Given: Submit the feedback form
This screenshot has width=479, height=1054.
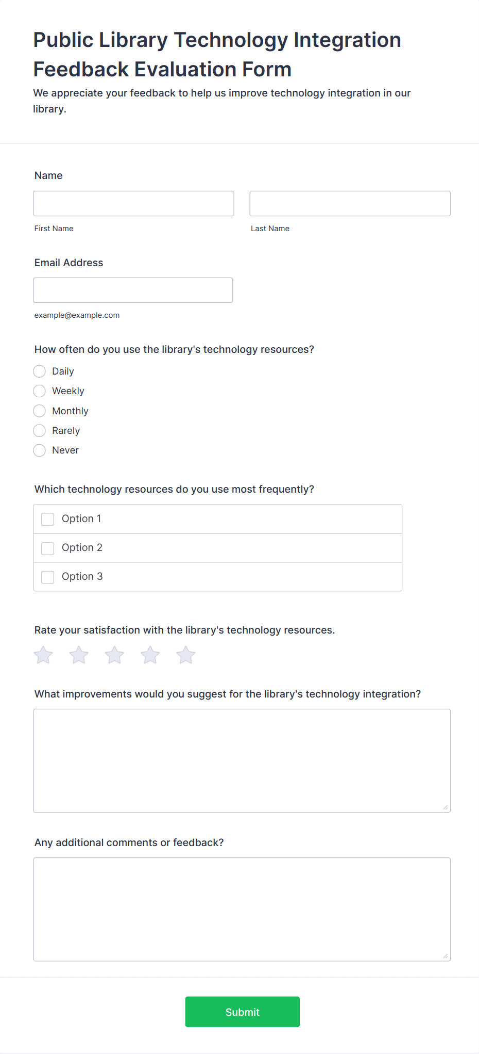Looking at the screenshot, I should (x=243, y=1012).
